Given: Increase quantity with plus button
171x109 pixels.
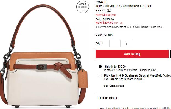Looking at the screenshot, I should click(x=126, y=44).
